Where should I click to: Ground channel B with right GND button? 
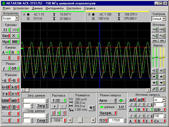162,41
